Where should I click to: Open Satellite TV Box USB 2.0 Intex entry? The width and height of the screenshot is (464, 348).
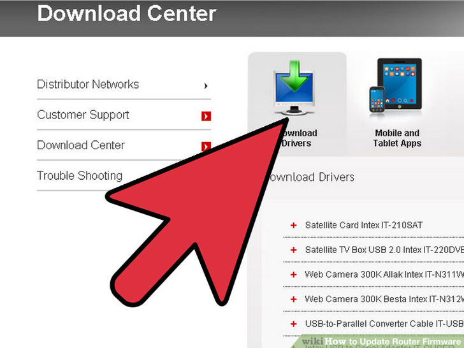(384, 250)
